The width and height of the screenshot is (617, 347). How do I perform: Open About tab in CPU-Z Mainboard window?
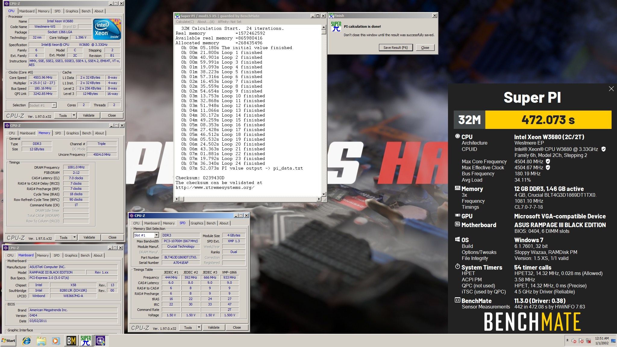pos(98,255)
